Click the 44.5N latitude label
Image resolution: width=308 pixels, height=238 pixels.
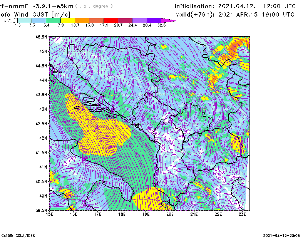[41, 65]
